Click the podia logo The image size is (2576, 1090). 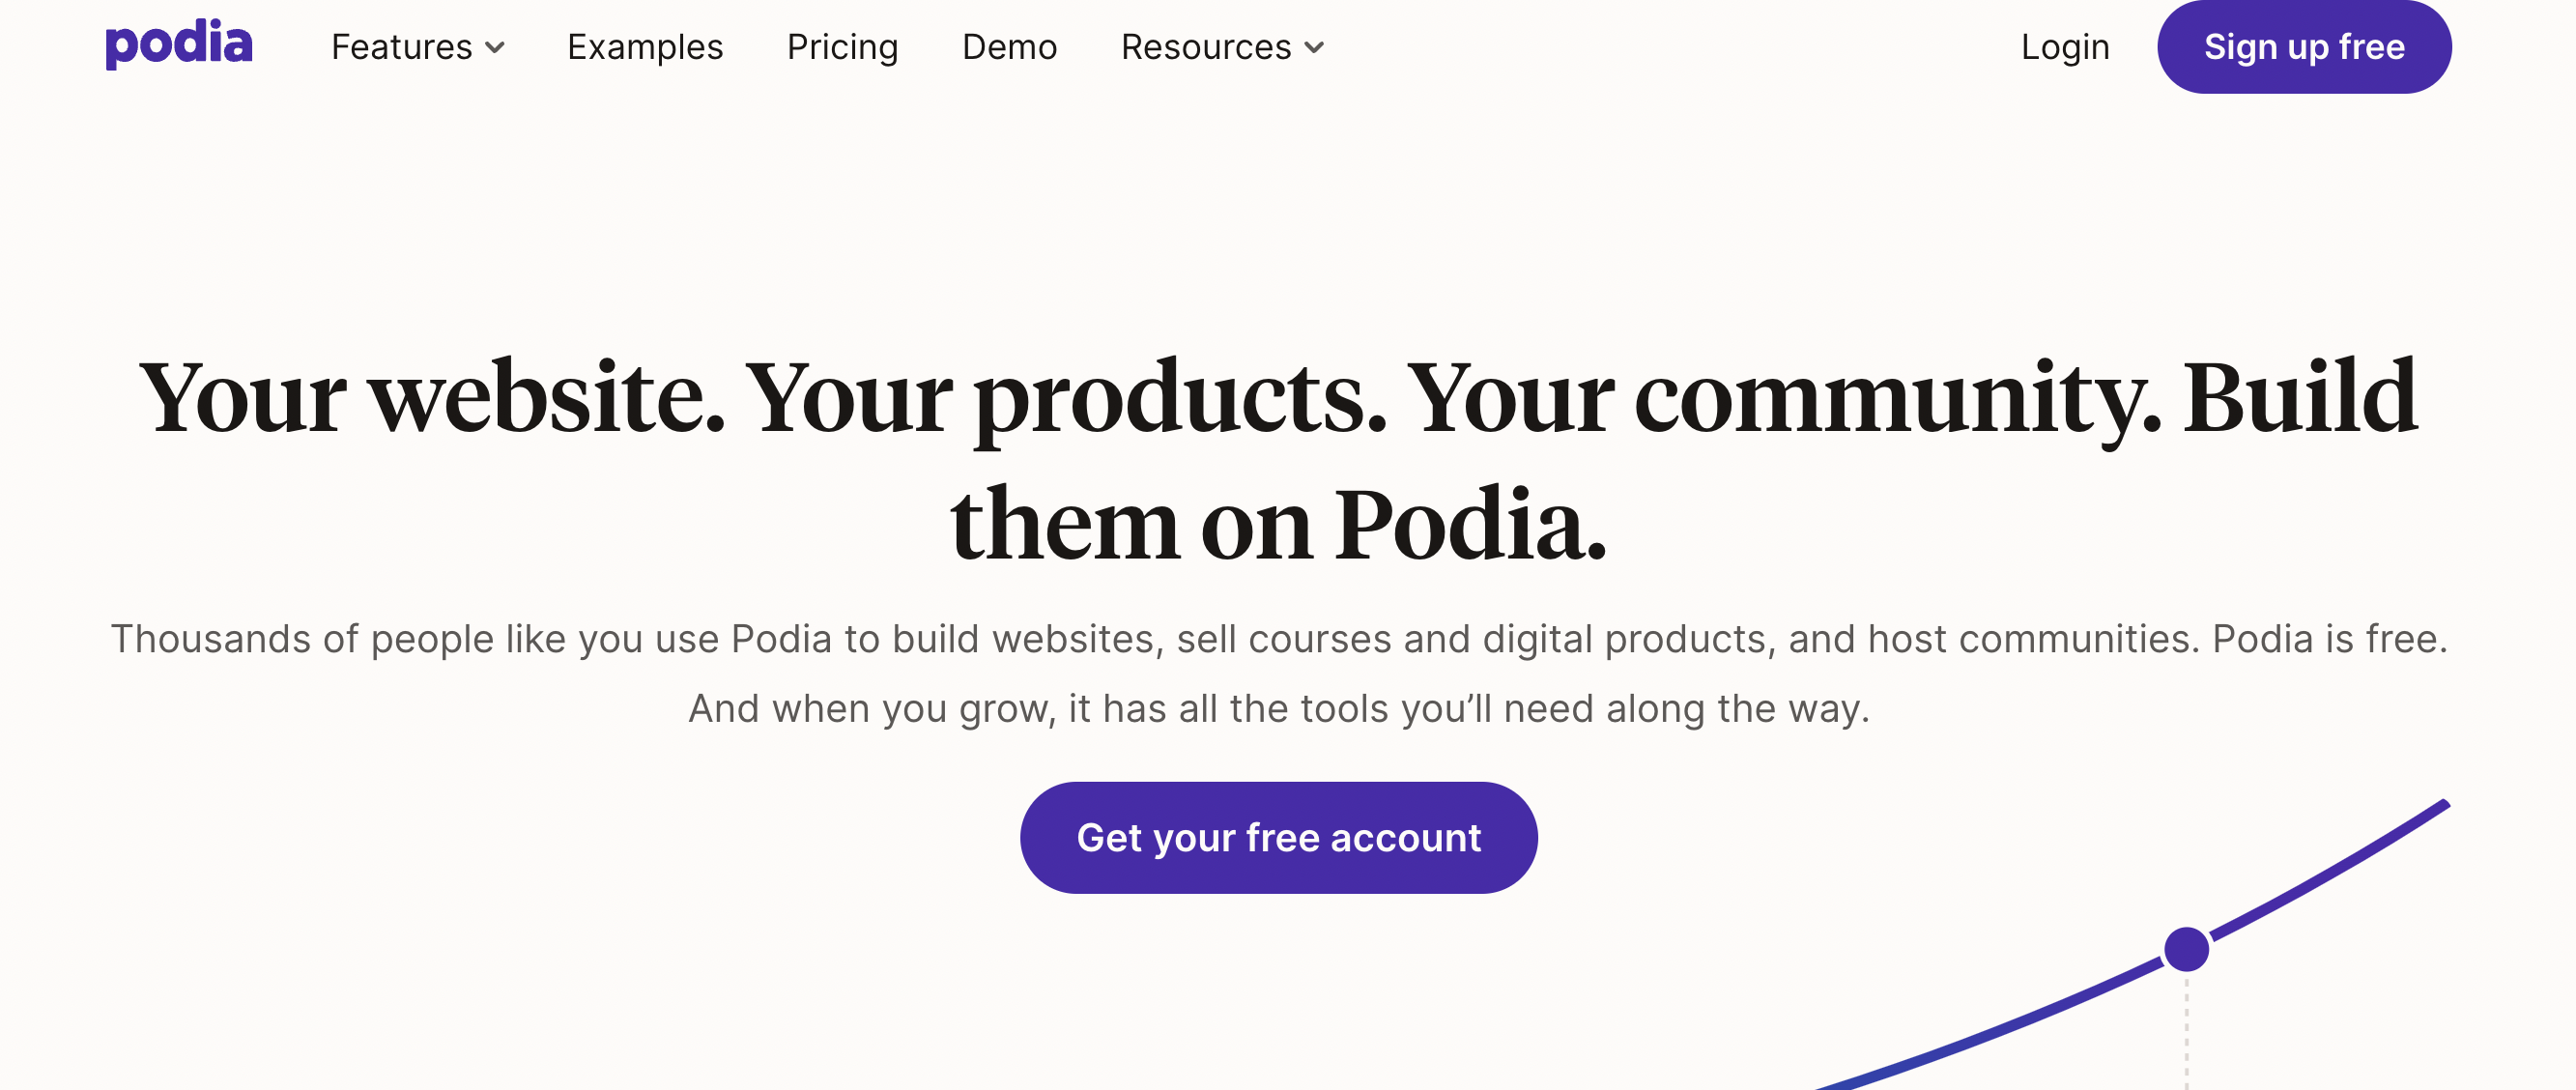tap(179, 45)
